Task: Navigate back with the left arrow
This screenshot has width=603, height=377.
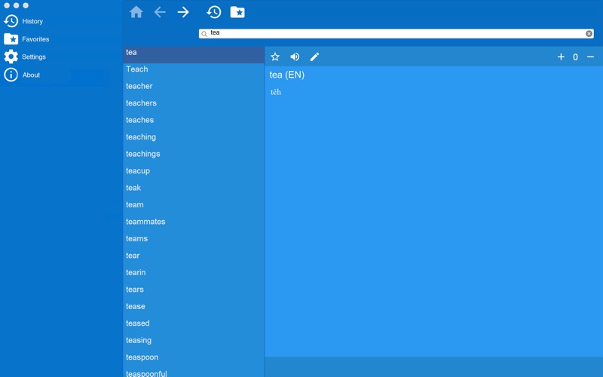Action: pos(160,12)
